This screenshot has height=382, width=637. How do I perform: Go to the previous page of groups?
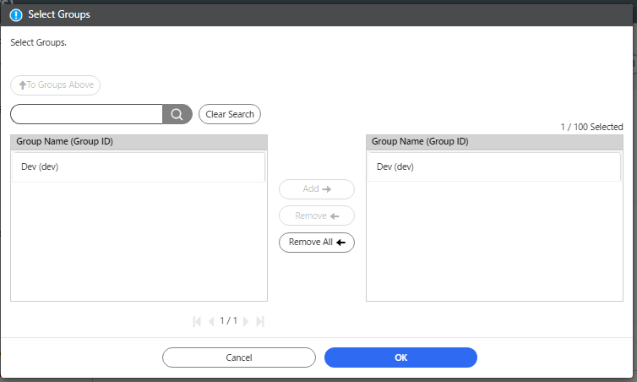pyautogui.click(x=211, y=321)
